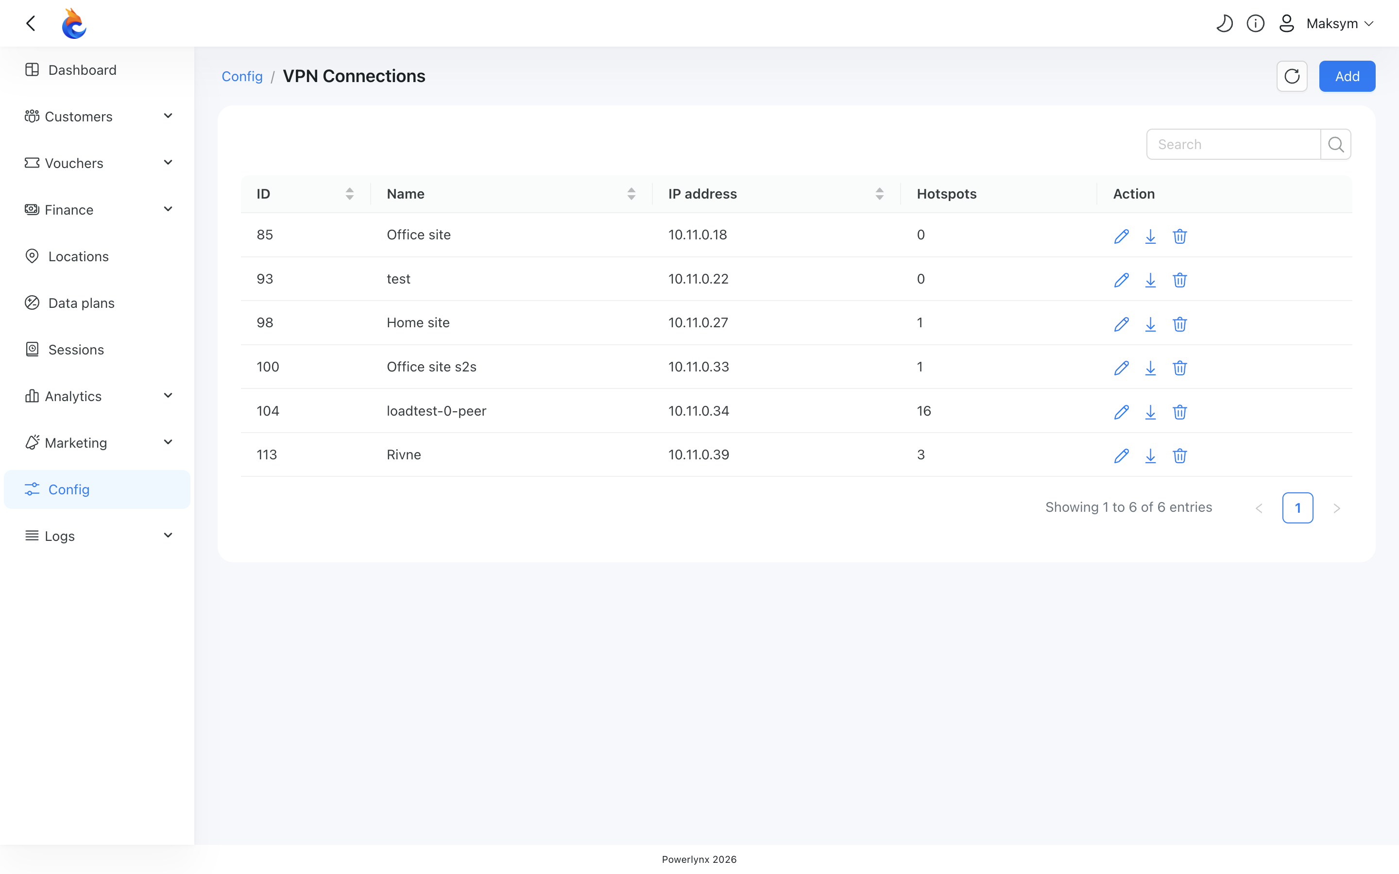Click the IP address 10.11.0.39 cell
The height and width of the screenshot is (874, 1399).
coord(699,455)
